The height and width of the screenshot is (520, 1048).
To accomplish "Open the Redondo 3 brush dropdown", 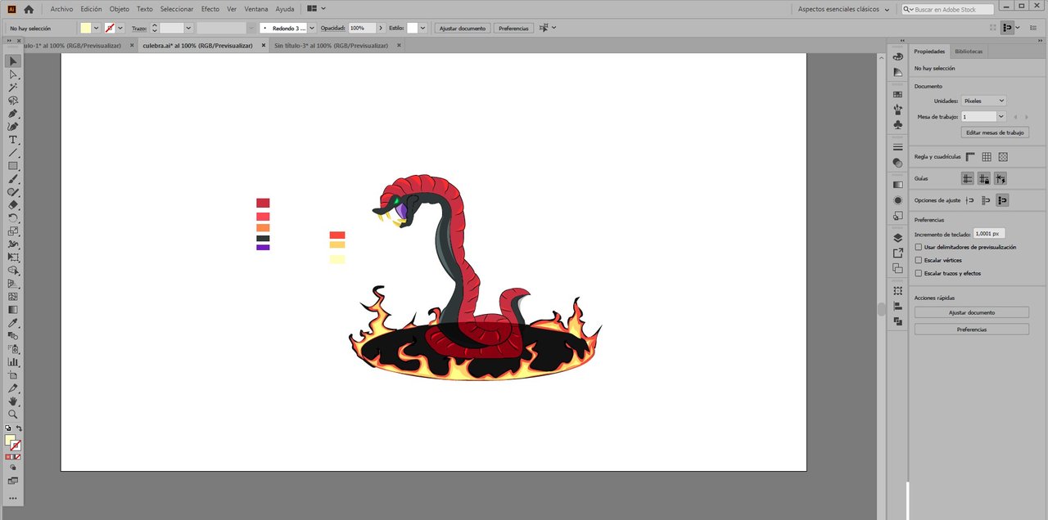I will coord(311,28).
